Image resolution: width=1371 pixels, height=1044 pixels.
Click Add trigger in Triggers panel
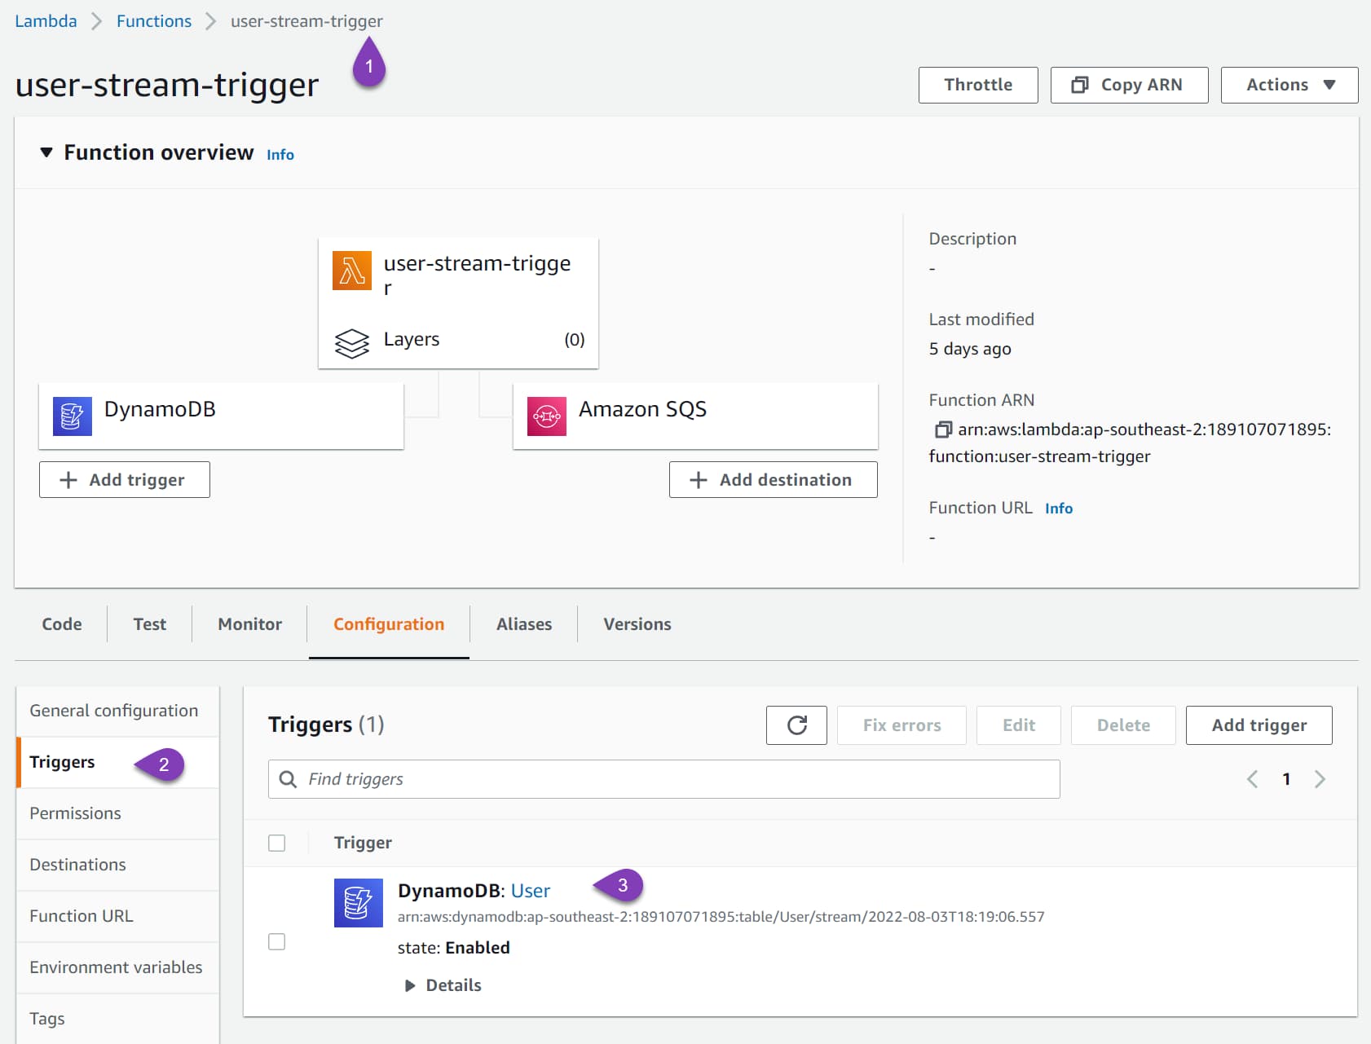tap(1259, 725)
